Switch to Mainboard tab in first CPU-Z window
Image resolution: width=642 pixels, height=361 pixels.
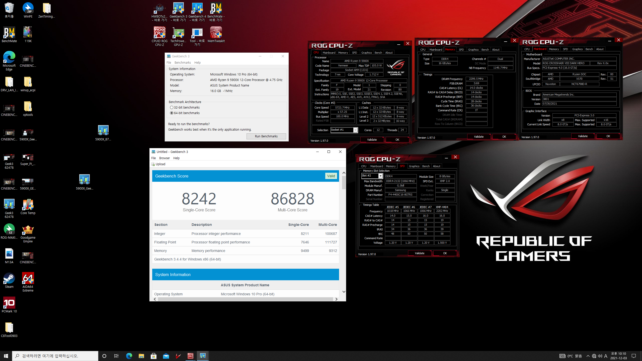(329, 52)
